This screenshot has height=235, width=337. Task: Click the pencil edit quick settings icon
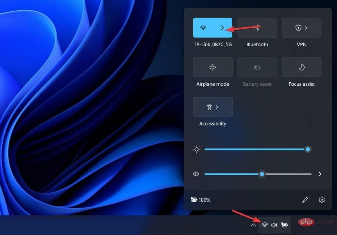click(305, 200)
